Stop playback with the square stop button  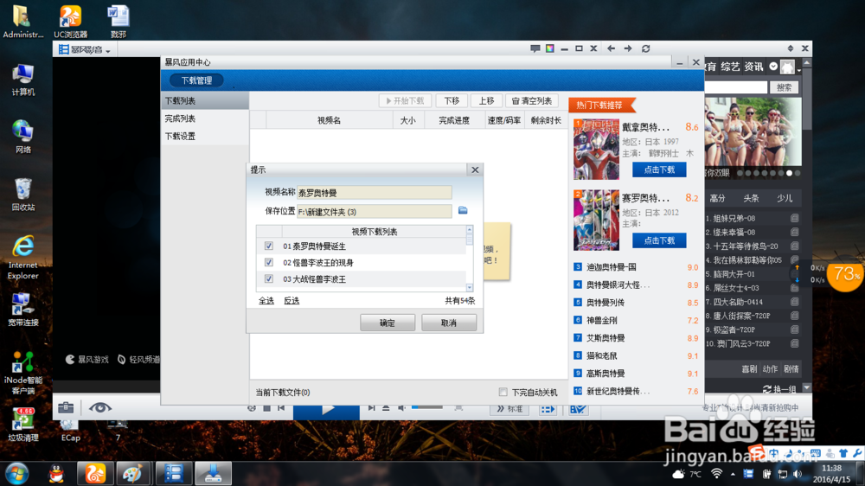(x=267, y=407)
